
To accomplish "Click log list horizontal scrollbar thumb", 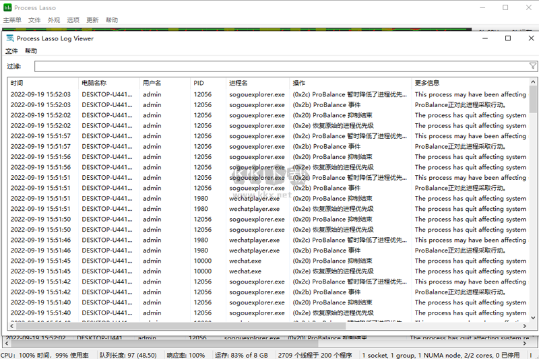I will pyautogui.click(x=180, y=326).
